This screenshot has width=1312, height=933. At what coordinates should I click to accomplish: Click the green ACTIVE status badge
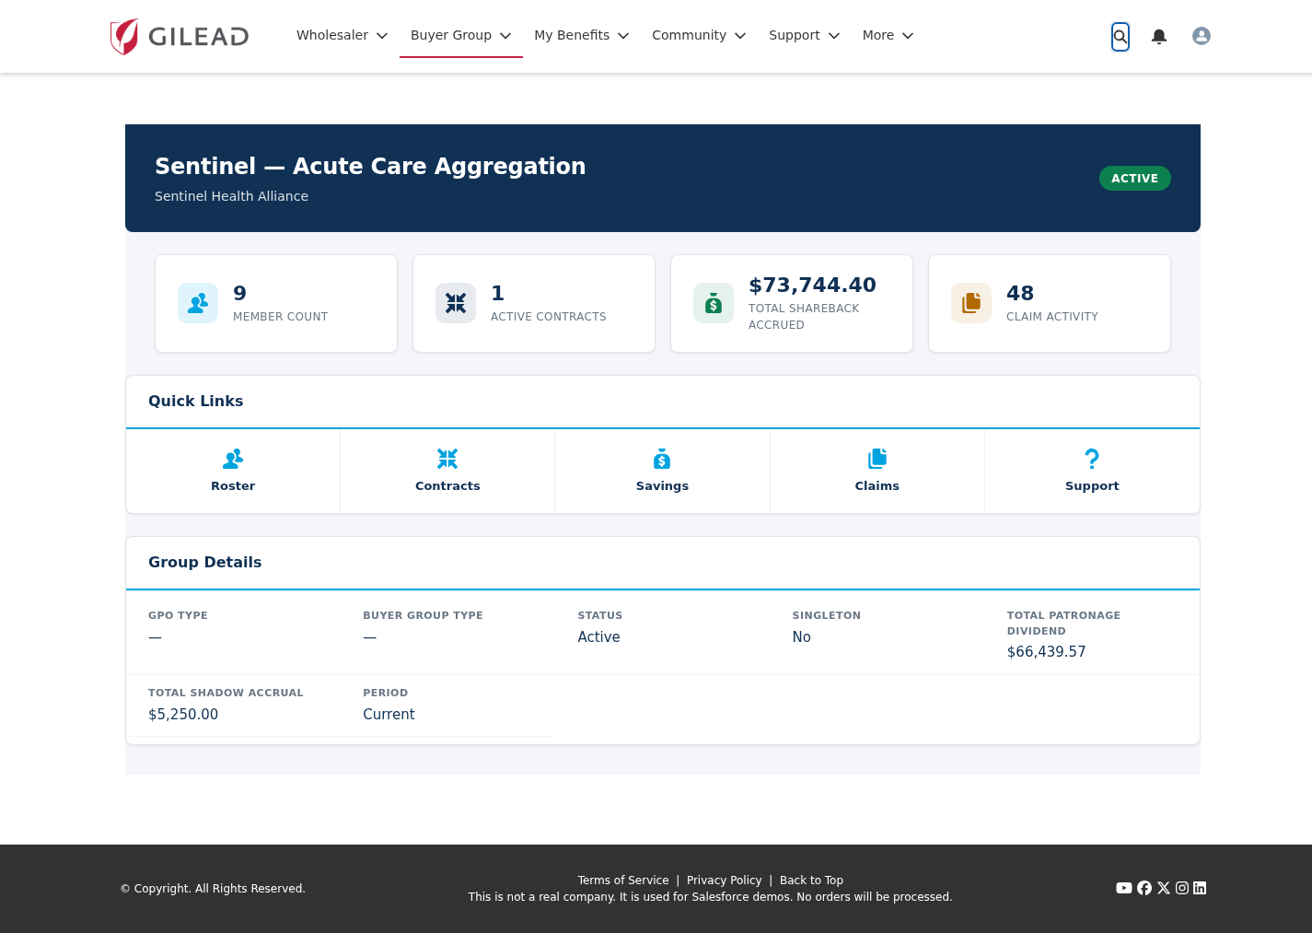tap(1135, 179)
